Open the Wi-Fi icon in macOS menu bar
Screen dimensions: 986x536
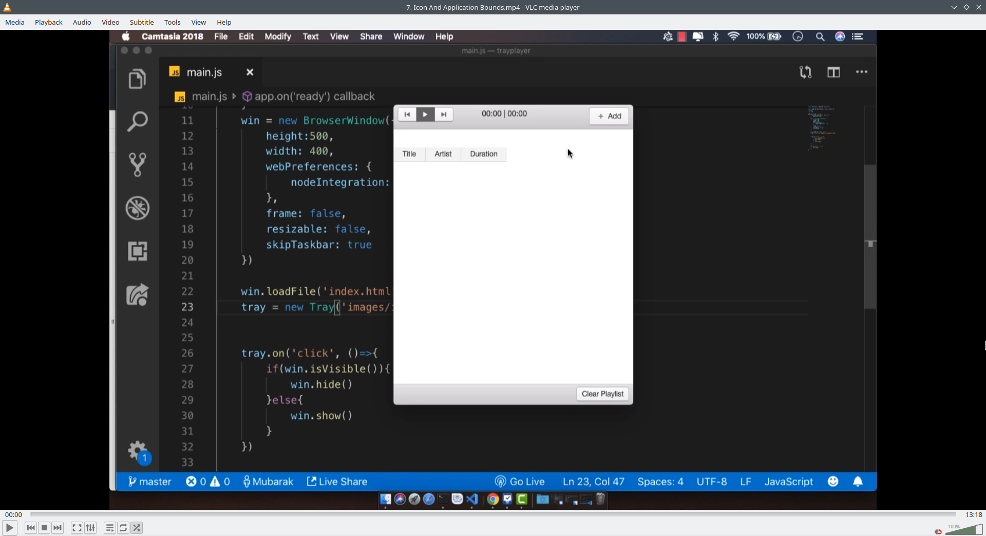(x=733, y=36)
